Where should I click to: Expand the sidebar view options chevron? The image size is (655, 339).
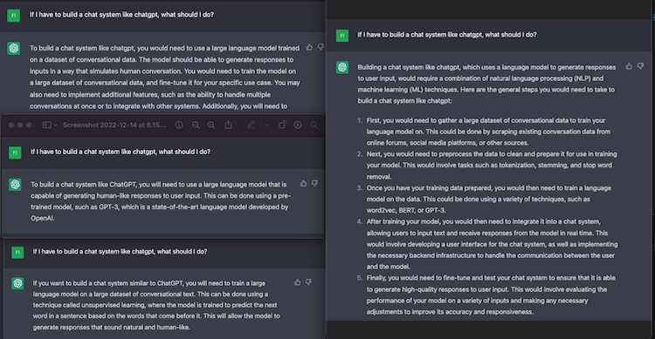[x=56, y=125]
